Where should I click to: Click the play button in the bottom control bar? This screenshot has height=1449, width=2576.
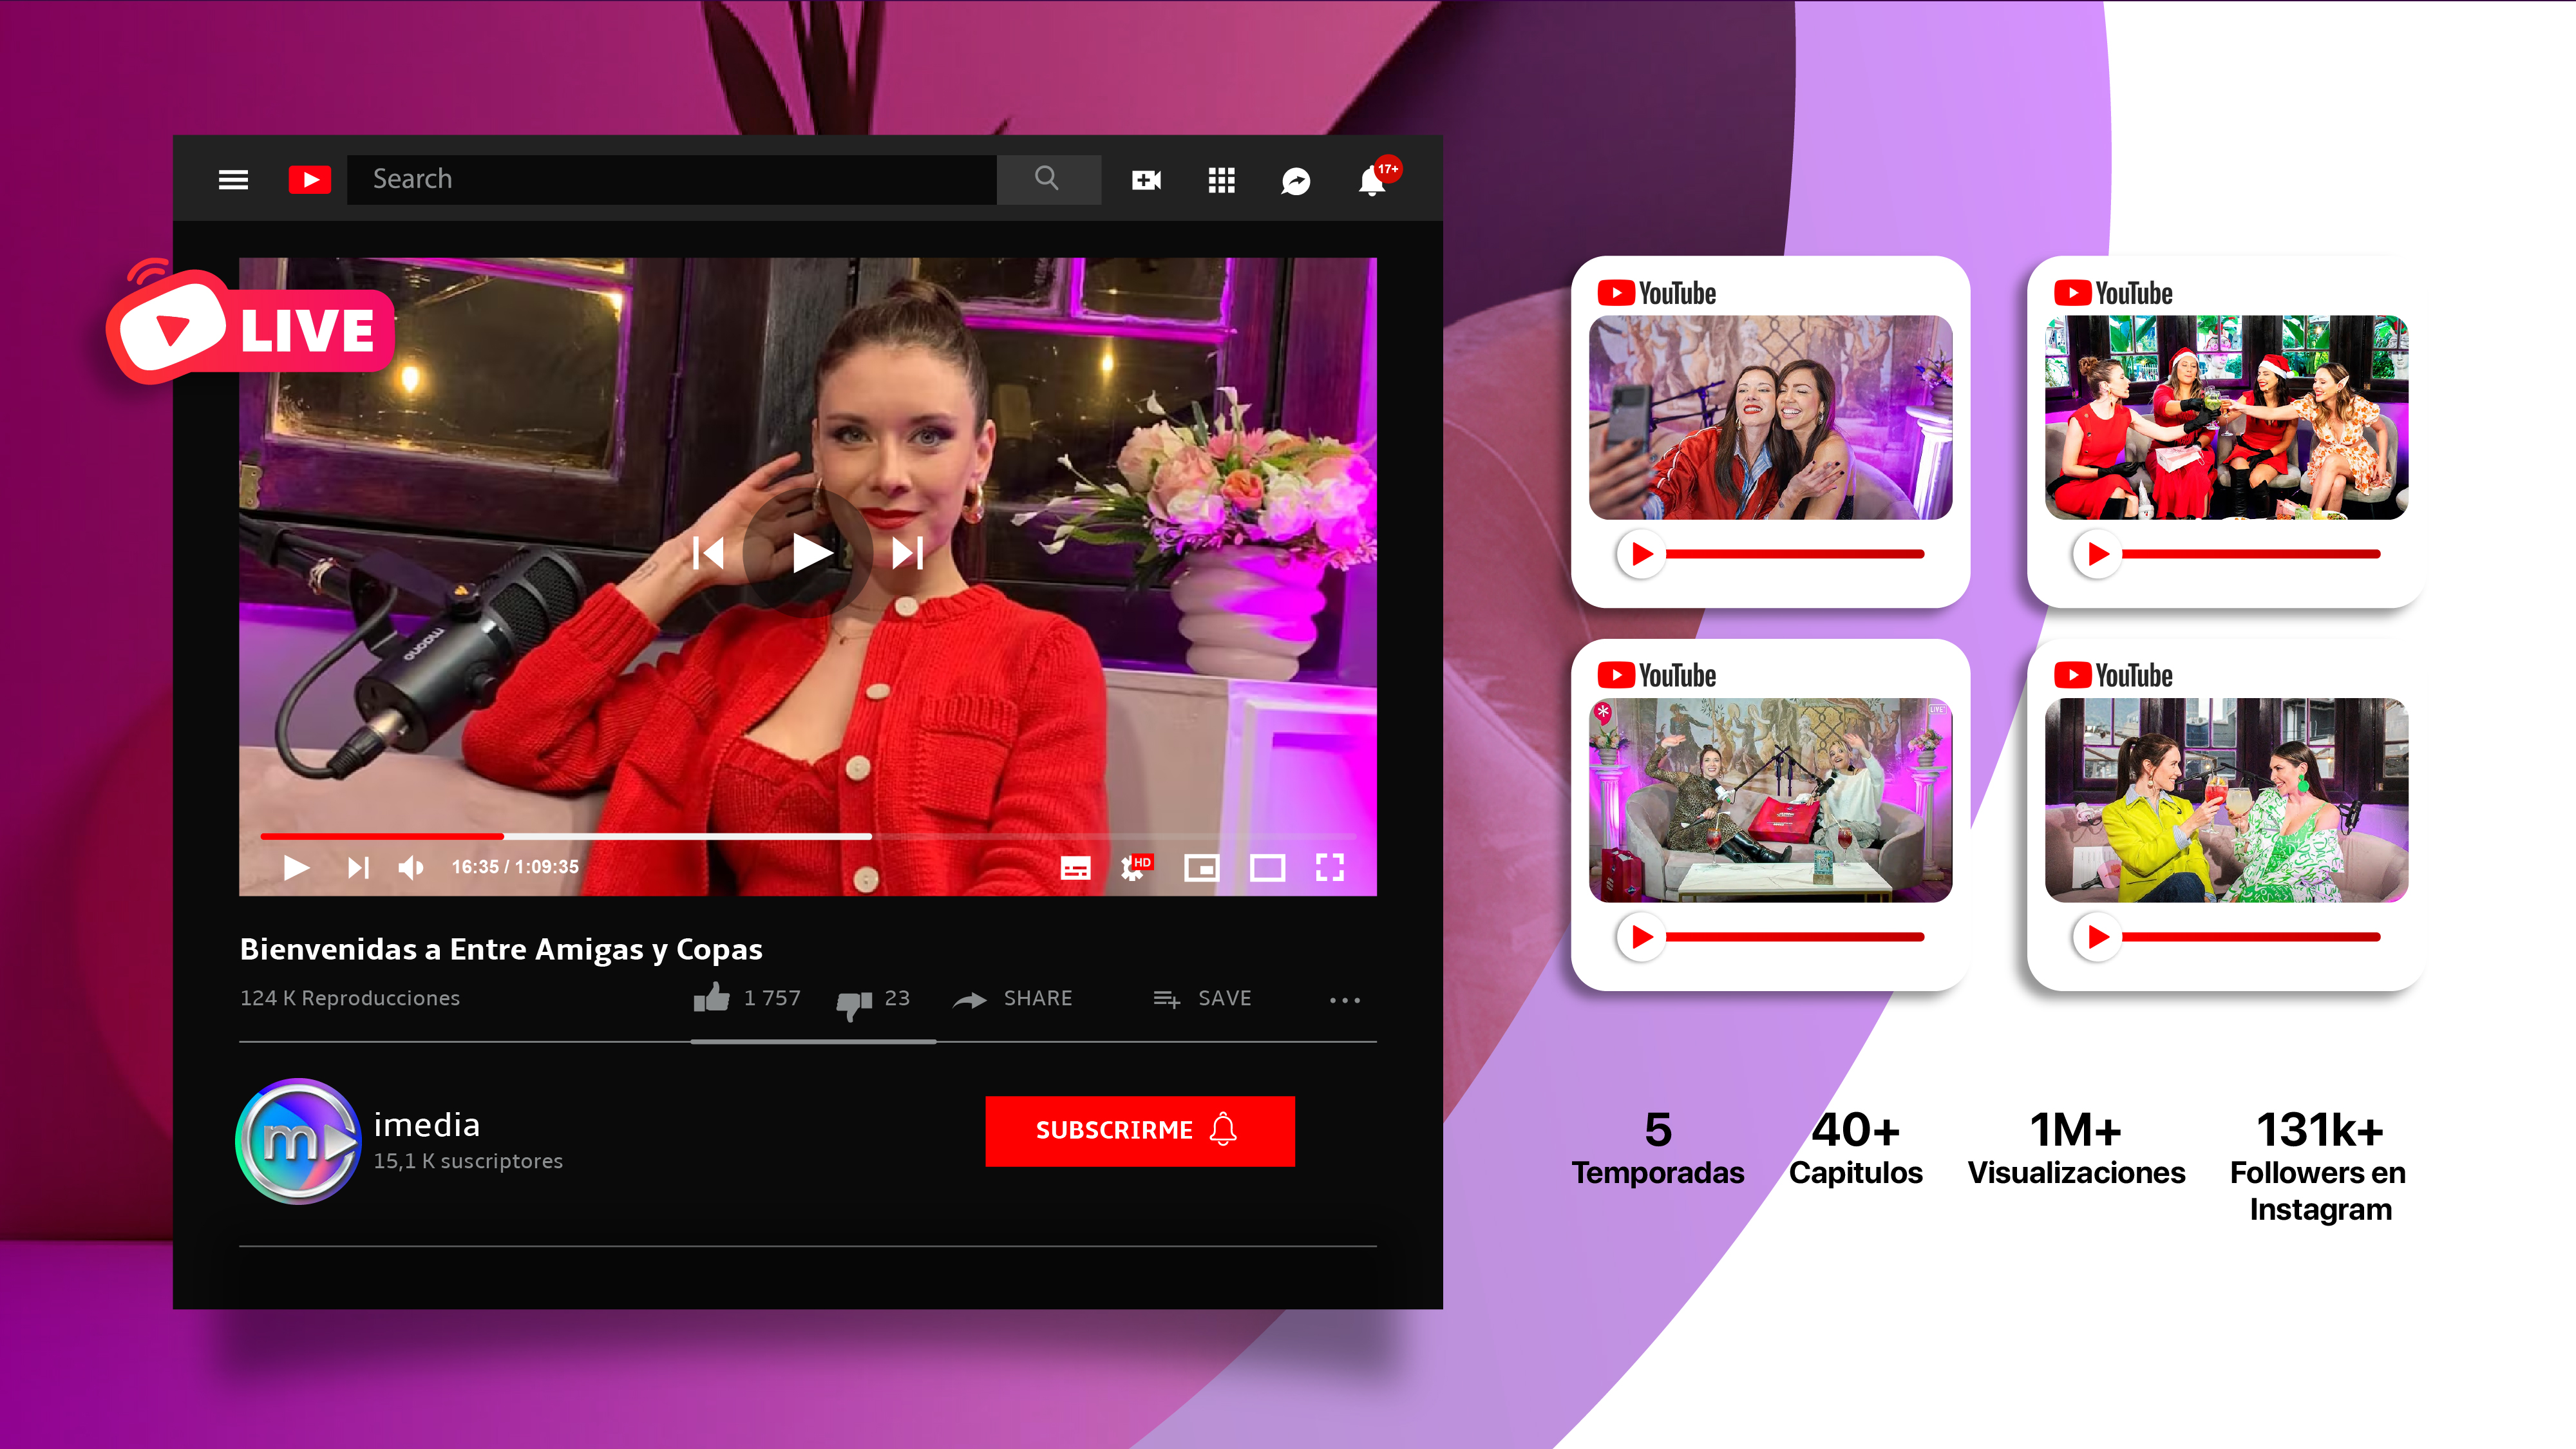pyautogui.click(x=295, y=867)
